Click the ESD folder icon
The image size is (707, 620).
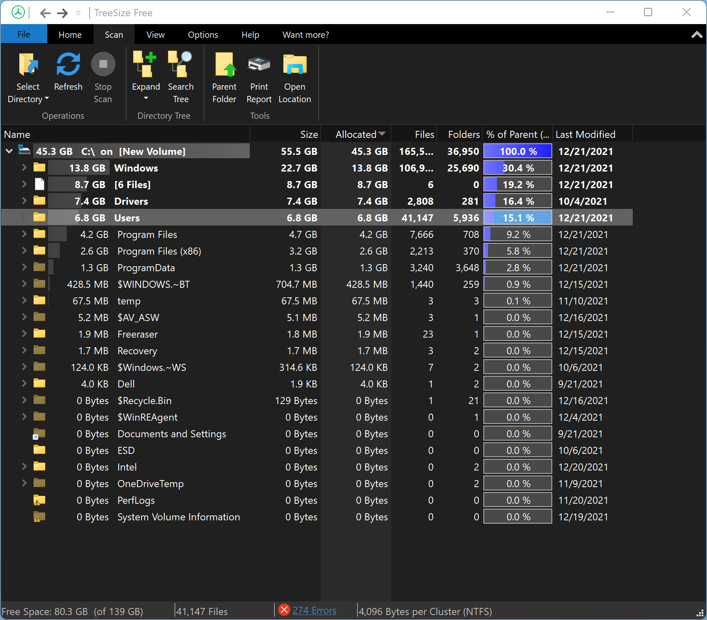point(39,450)
